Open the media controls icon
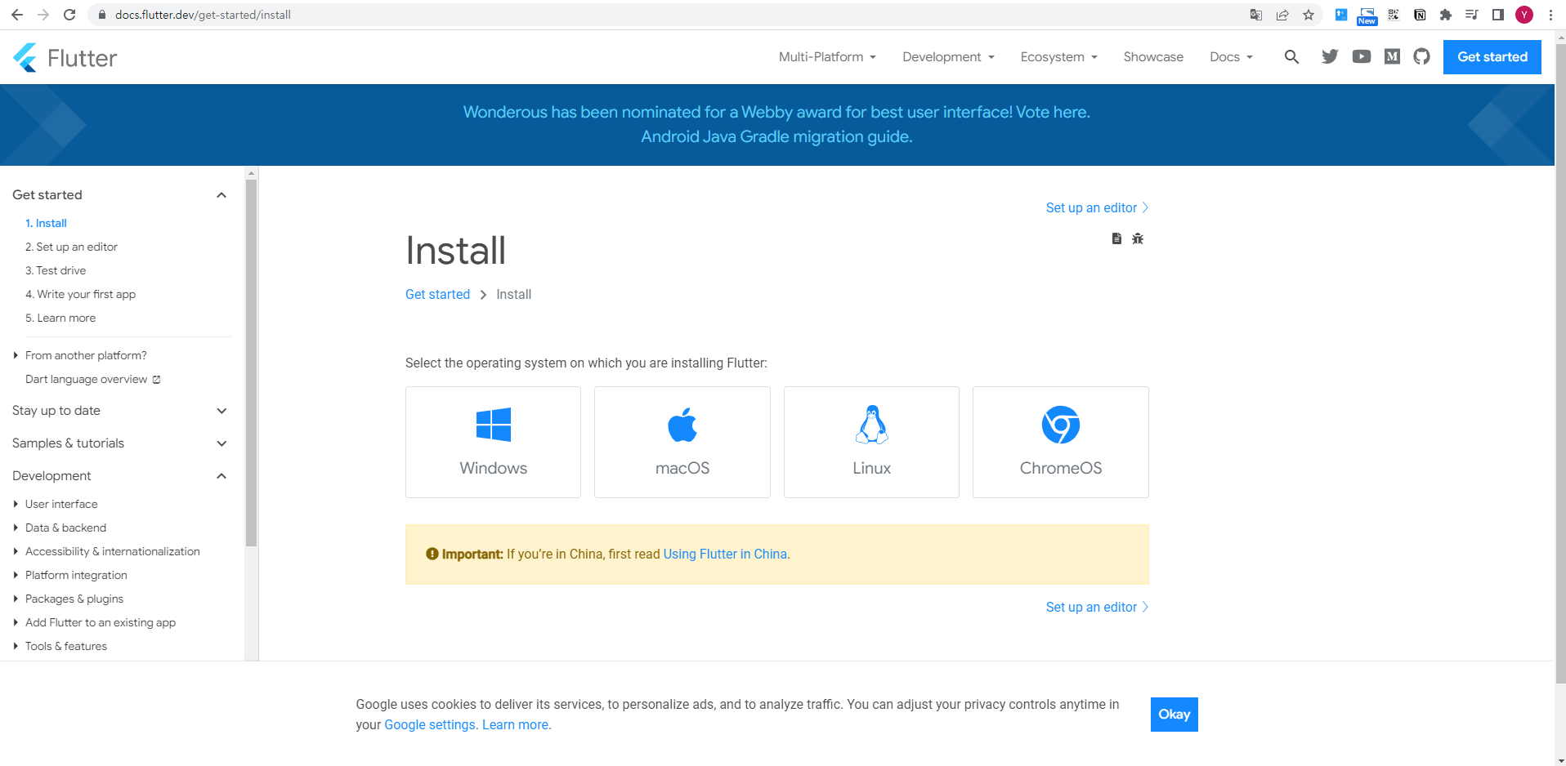This screenshot has height=766, width=1566. coord(1472,15)
